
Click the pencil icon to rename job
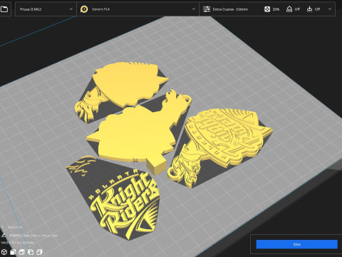(3, 236)
